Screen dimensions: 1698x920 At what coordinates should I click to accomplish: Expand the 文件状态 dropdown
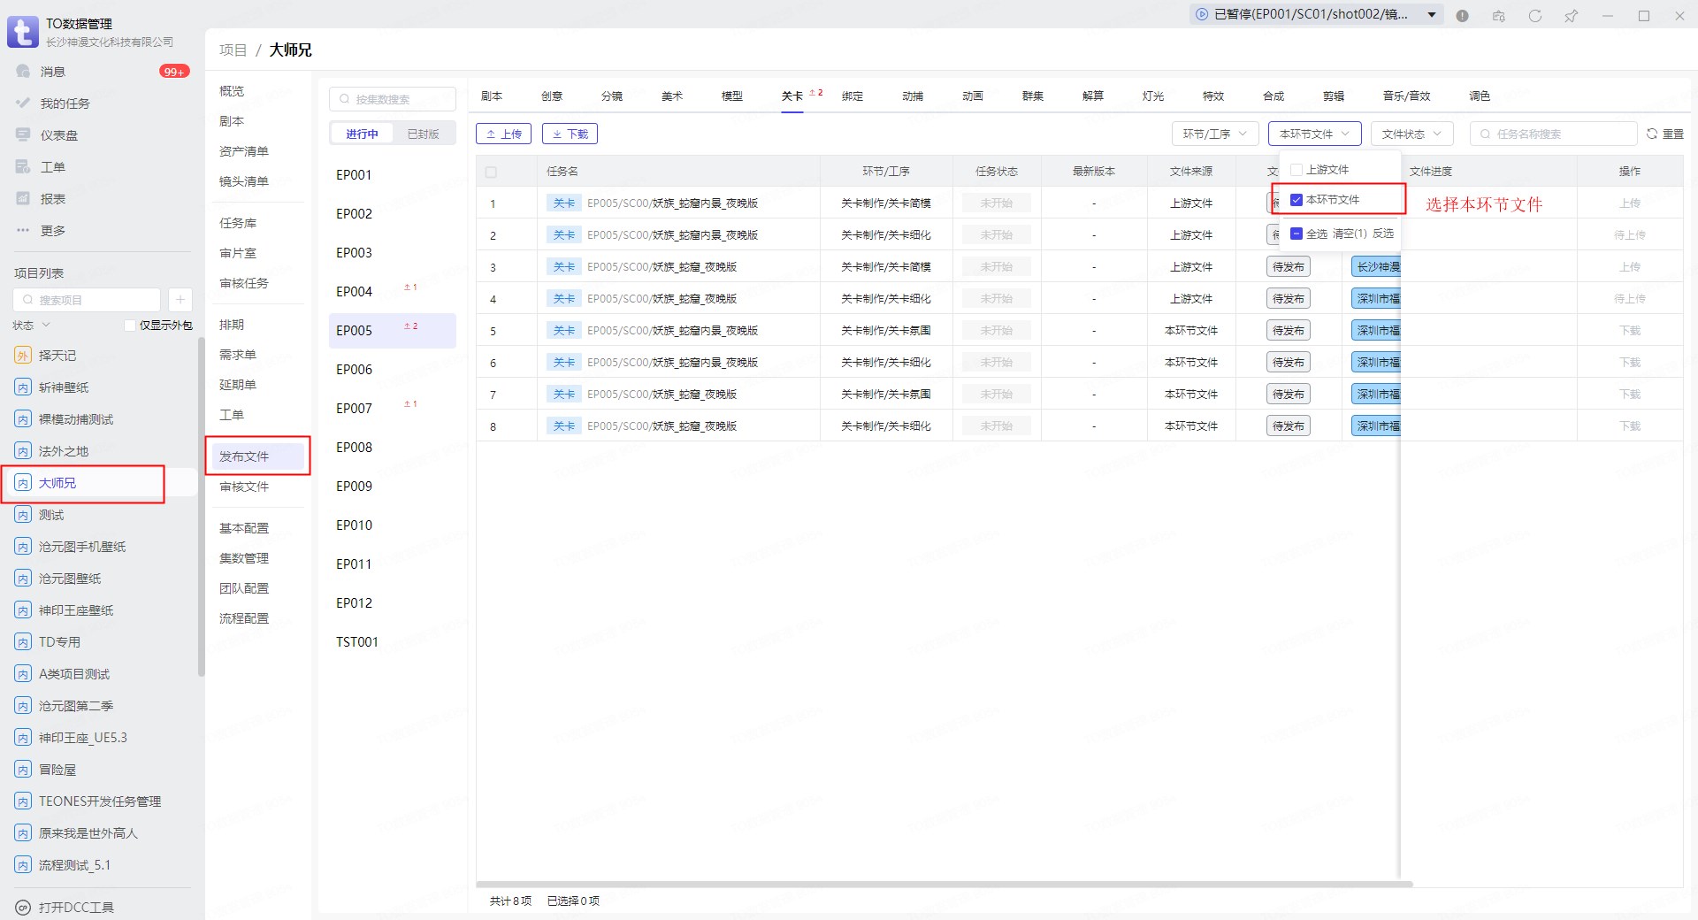point(1411,134)
